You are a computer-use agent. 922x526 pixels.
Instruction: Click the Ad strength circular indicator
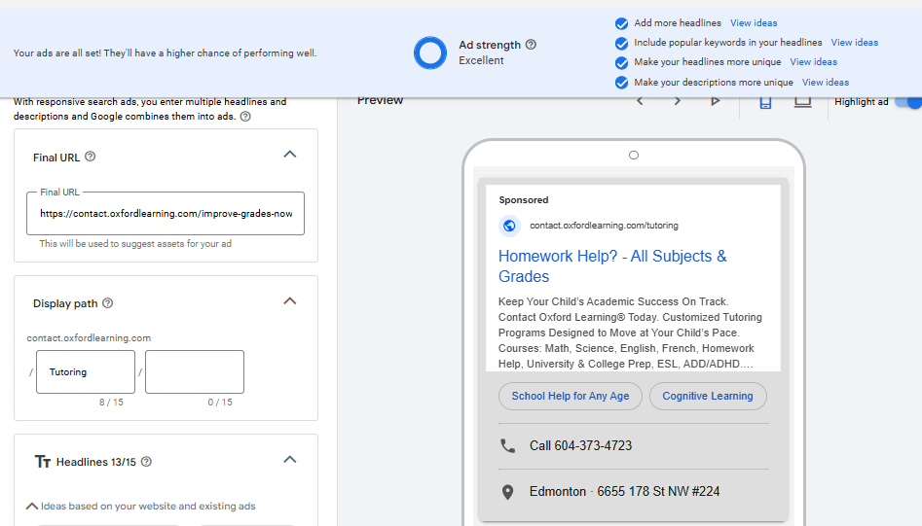click(x=430, y=53)
